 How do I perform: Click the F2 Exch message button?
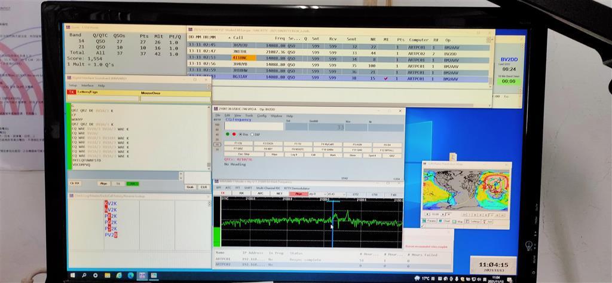268,144
